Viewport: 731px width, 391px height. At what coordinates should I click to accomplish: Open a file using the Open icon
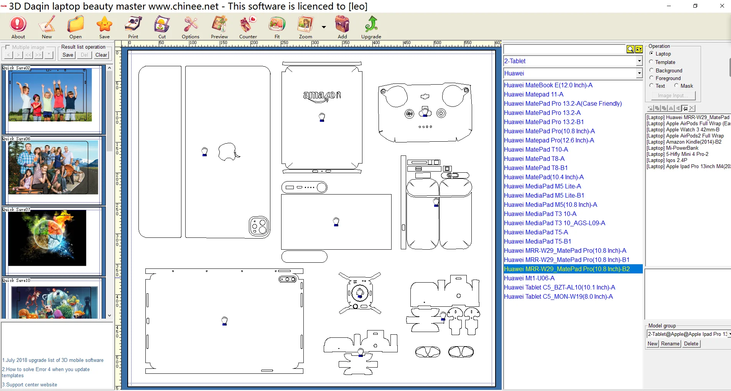[76, 25]
